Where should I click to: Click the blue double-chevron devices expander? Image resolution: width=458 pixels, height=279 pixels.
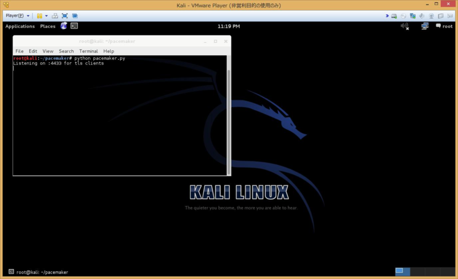pyautogui.click(x=387, y=16)
